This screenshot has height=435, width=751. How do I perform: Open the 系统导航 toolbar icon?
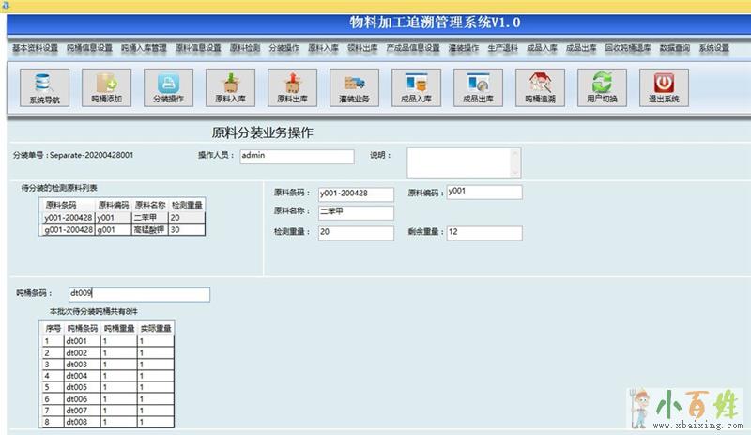coord(44,86)
